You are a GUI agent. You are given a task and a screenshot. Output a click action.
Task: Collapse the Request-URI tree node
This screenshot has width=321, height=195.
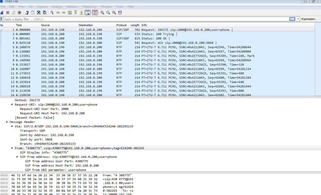(x=12, y=105)
